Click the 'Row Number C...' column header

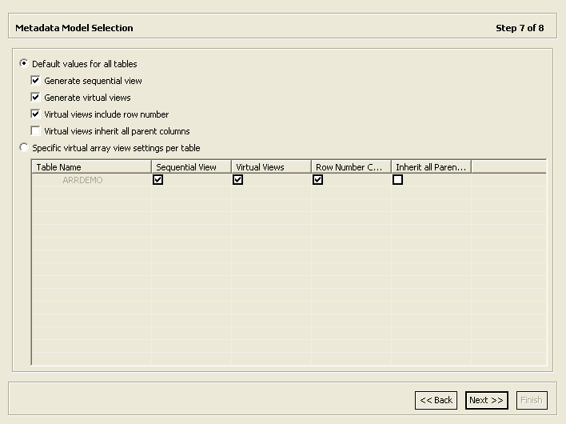click(x=351, y=167)
